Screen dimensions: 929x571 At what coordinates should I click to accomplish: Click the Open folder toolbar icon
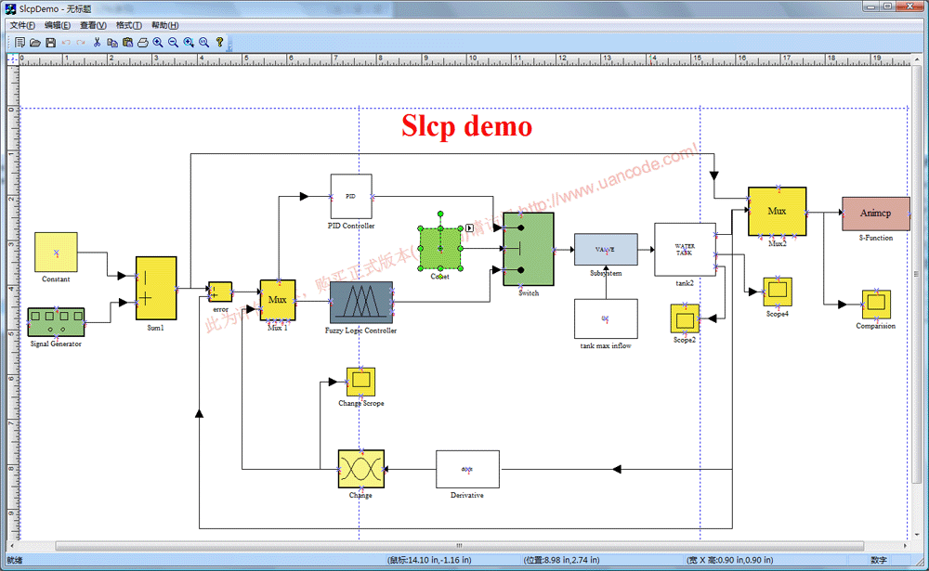[35, 43]
